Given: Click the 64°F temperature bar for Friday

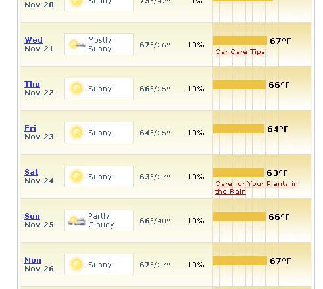Looking at the screenshot, I should tap(239, 129).
